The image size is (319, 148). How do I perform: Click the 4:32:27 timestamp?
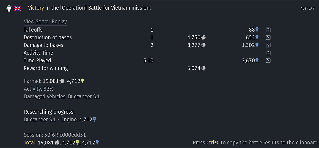(307, 9)
